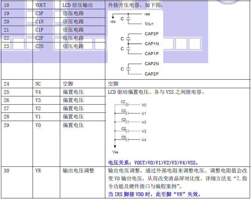Click pin number 19 cell

[17, 13]
